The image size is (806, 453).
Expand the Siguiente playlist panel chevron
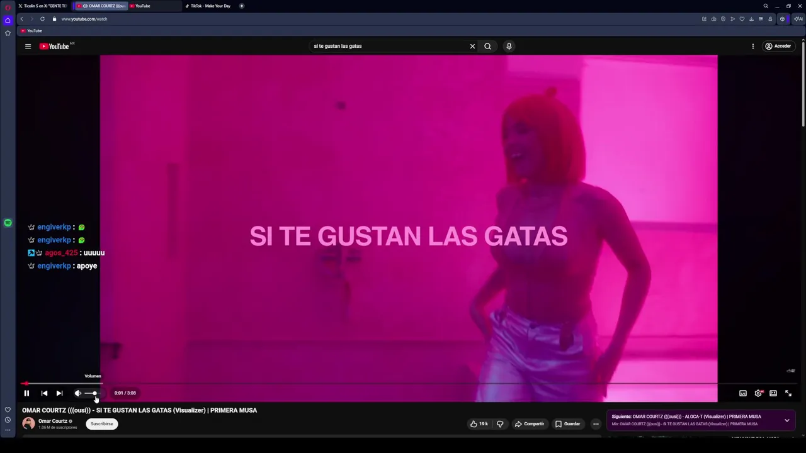point(787,420)
